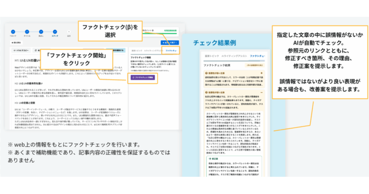The width and height of the screenshot is (369, 194).
Task: Click the ペルソナ step circle
Action: (x=13, y=32)
